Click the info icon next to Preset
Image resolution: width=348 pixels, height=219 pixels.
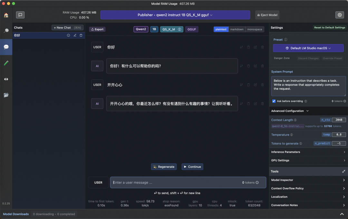click(x=285, y=40)
